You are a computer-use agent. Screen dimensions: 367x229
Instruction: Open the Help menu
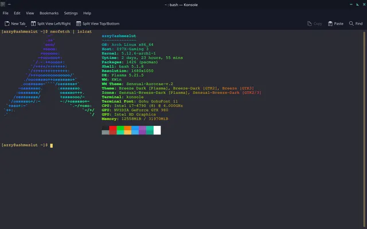[87, 13]
